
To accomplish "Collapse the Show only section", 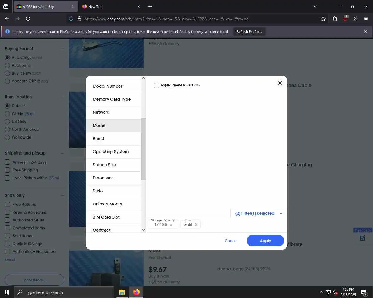I will 62,196.
